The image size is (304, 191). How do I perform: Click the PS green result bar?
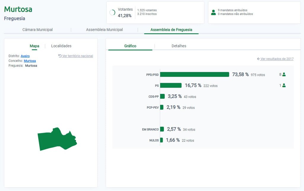pyautogui.click(x=171, y=86)
